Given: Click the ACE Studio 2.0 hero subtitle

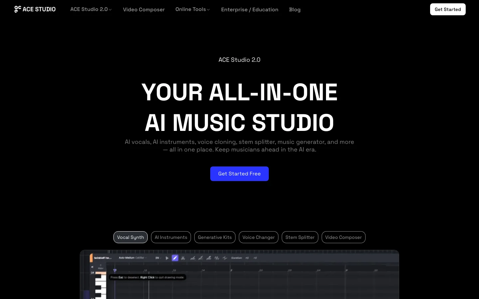Looking at the screenshot, I should 239,60.
